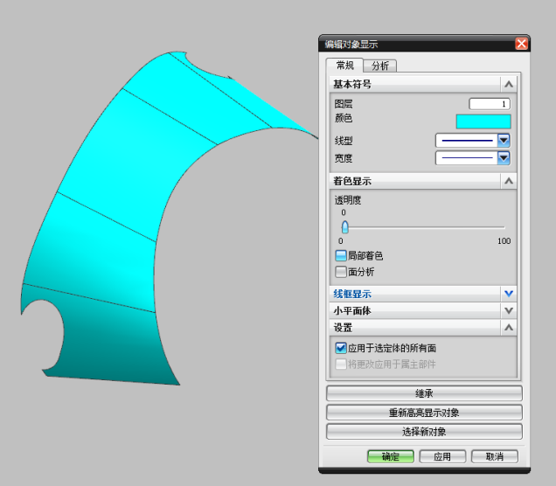Confirm with the 确定 button

[x=391, y=456]
